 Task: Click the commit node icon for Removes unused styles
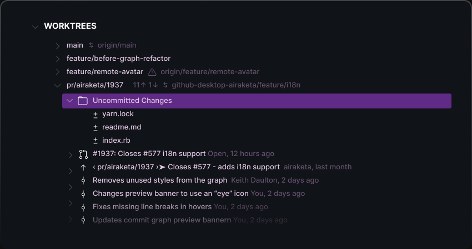(83, 180)
